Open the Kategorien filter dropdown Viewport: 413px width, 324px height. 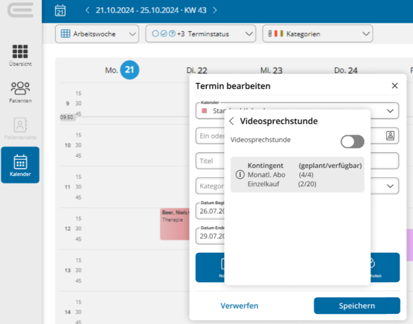pos(318,34)
